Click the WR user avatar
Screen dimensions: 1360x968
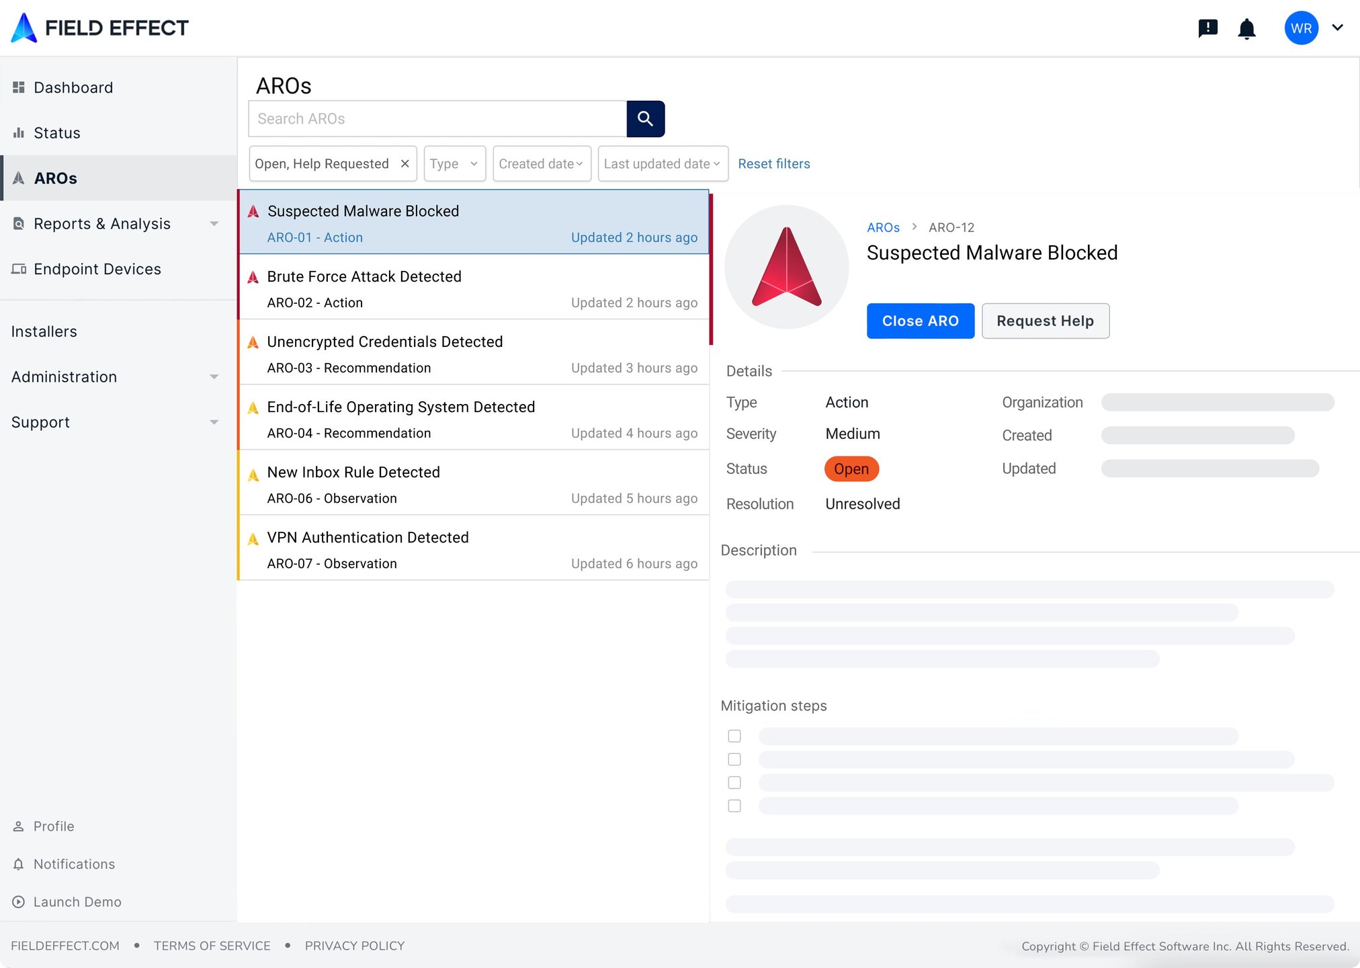(1301, 28)
